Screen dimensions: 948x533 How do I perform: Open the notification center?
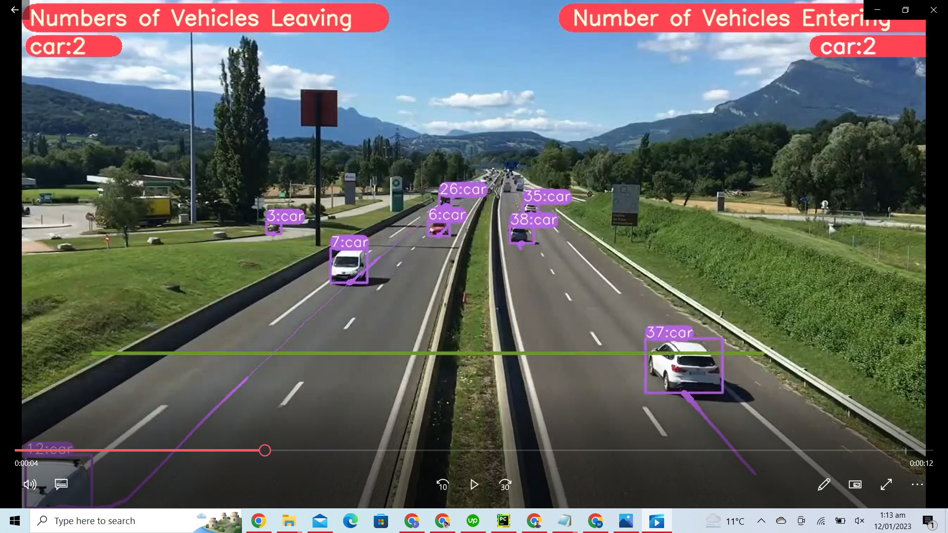click(929, 521)
